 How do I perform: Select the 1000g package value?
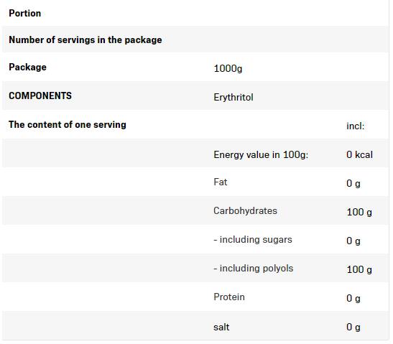coord(228,69)
